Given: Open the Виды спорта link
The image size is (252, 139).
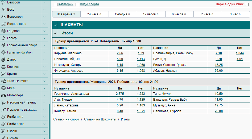Looking at the screenshot, I should point(89,4).
